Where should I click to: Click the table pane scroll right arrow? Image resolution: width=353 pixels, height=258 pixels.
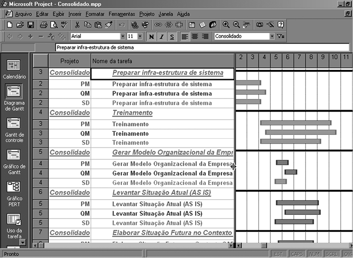(231, 246)
